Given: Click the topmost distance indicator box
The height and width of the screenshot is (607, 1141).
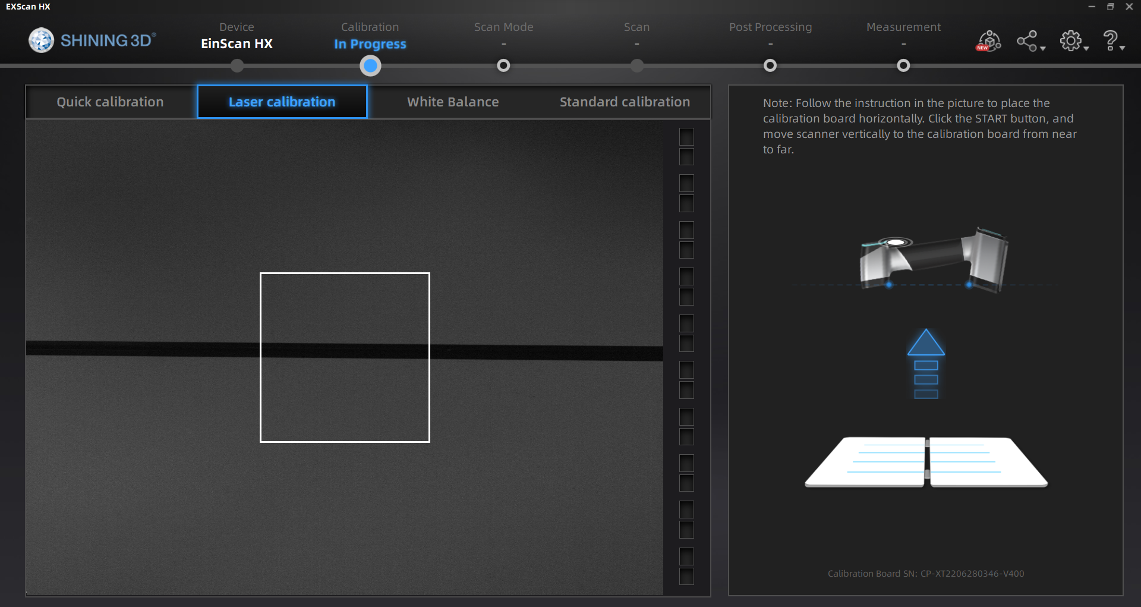Looking at the screenshot, I should click(686, 137).
